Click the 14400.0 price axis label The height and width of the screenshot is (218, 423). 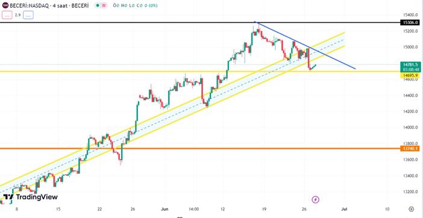click(x=410, y=95)
